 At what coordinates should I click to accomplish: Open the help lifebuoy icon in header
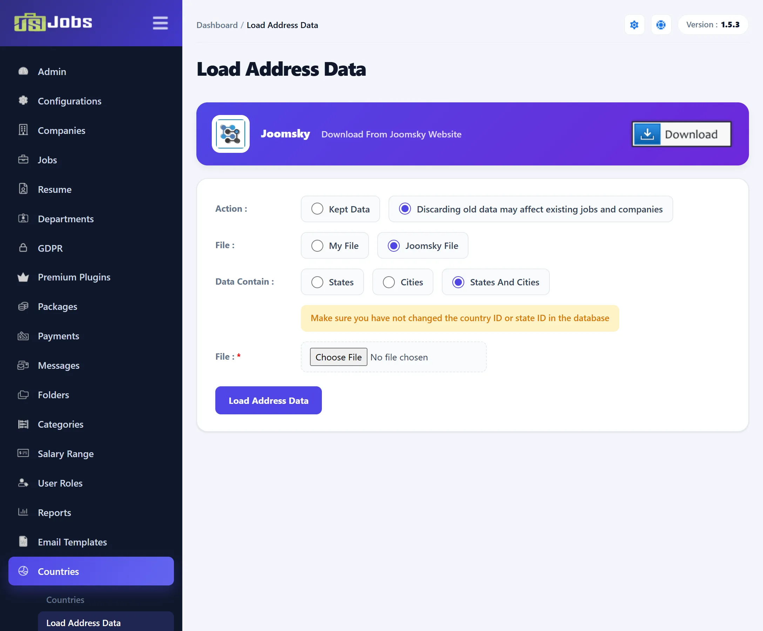(x=661, y=25)
